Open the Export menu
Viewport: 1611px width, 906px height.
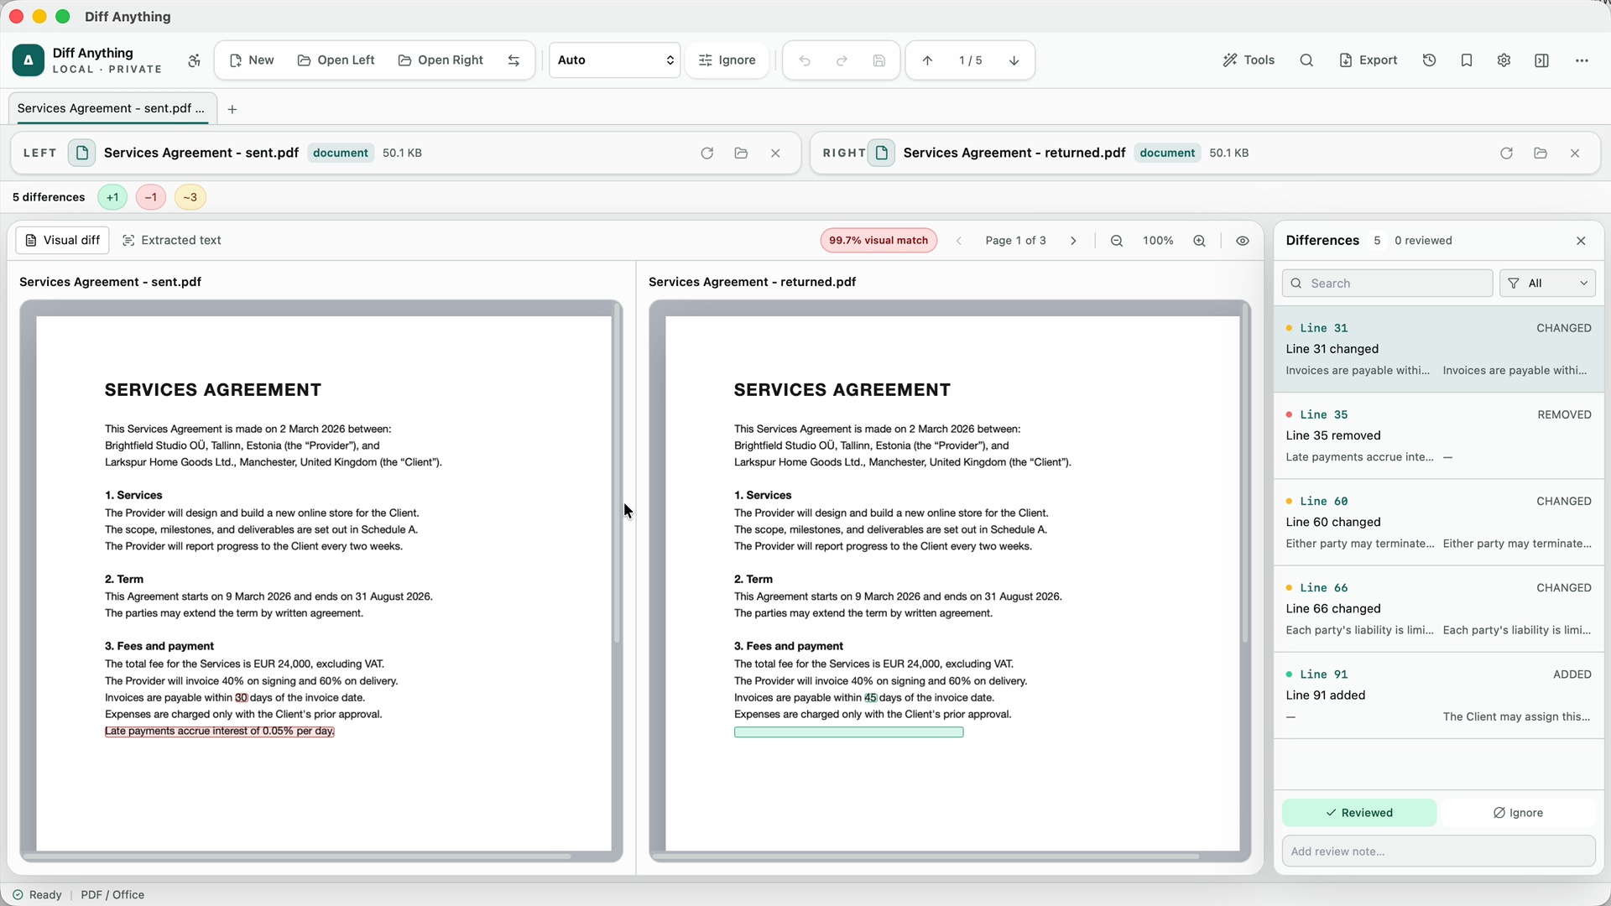coord(1369,60)
